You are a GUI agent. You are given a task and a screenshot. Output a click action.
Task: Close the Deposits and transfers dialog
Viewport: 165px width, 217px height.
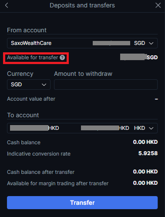tap(158, 6)
